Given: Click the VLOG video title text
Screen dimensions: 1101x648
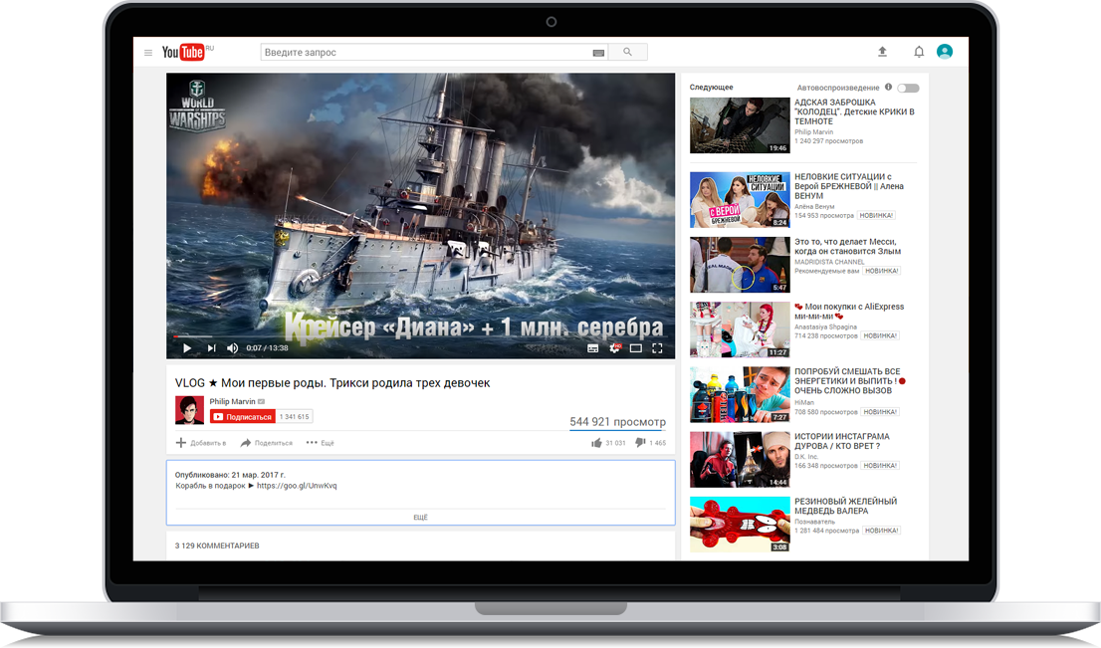Looking at the screenshot, I should (332, 382).
